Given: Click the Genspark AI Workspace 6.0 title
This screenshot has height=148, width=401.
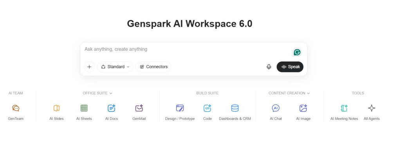Looking at the screenshot, I should point(190,24).
